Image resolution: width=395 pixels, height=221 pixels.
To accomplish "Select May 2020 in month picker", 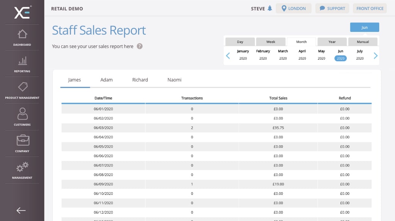I will 321,55.
